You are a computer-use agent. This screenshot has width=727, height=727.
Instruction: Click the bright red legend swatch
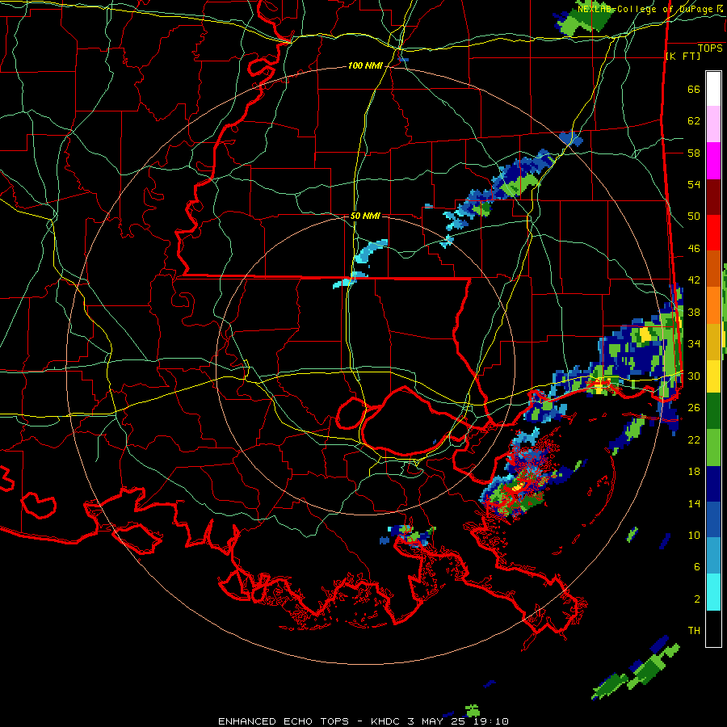[713, 233]
